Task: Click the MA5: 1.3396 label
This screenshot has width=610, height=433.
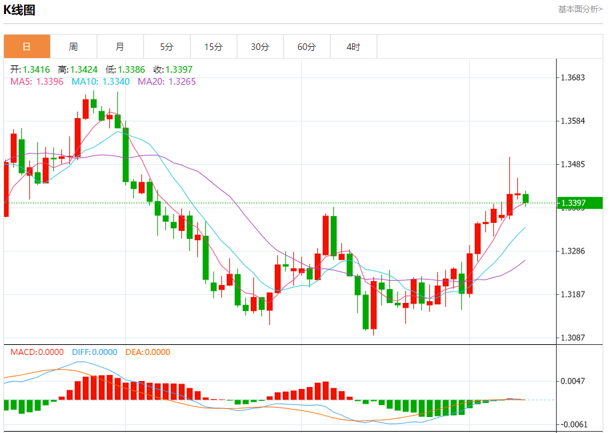Action: pos(37,81)
